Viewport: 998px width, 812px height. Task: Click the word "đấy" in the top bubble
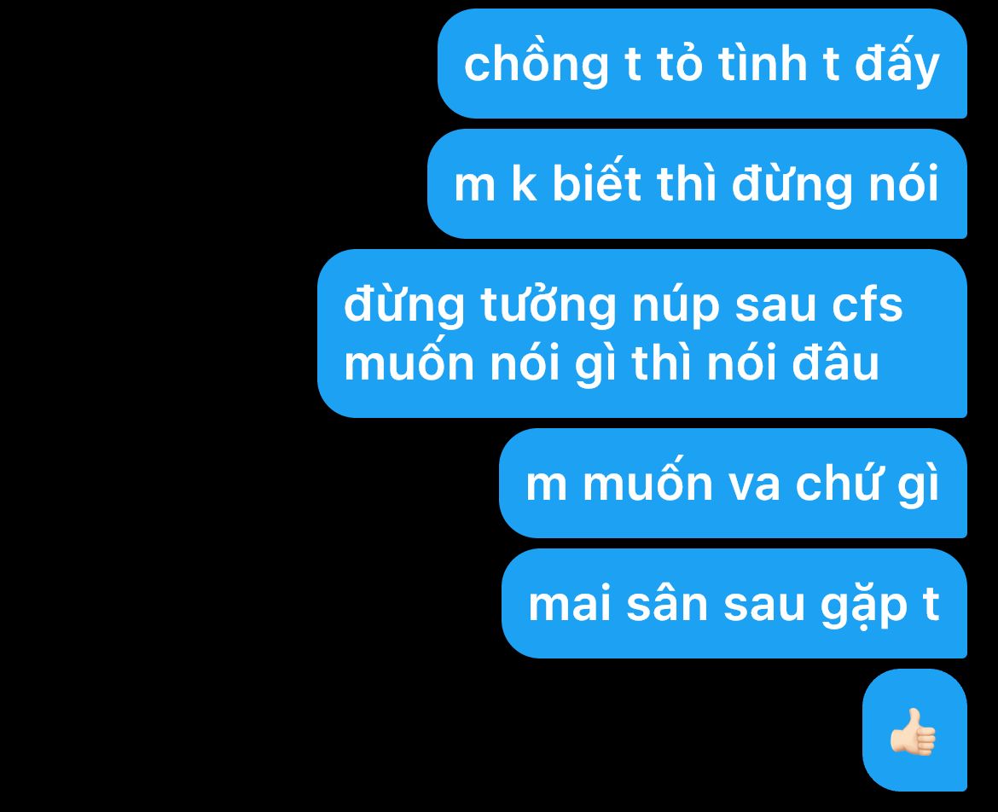pyautogui.click(x=897, y=62)
